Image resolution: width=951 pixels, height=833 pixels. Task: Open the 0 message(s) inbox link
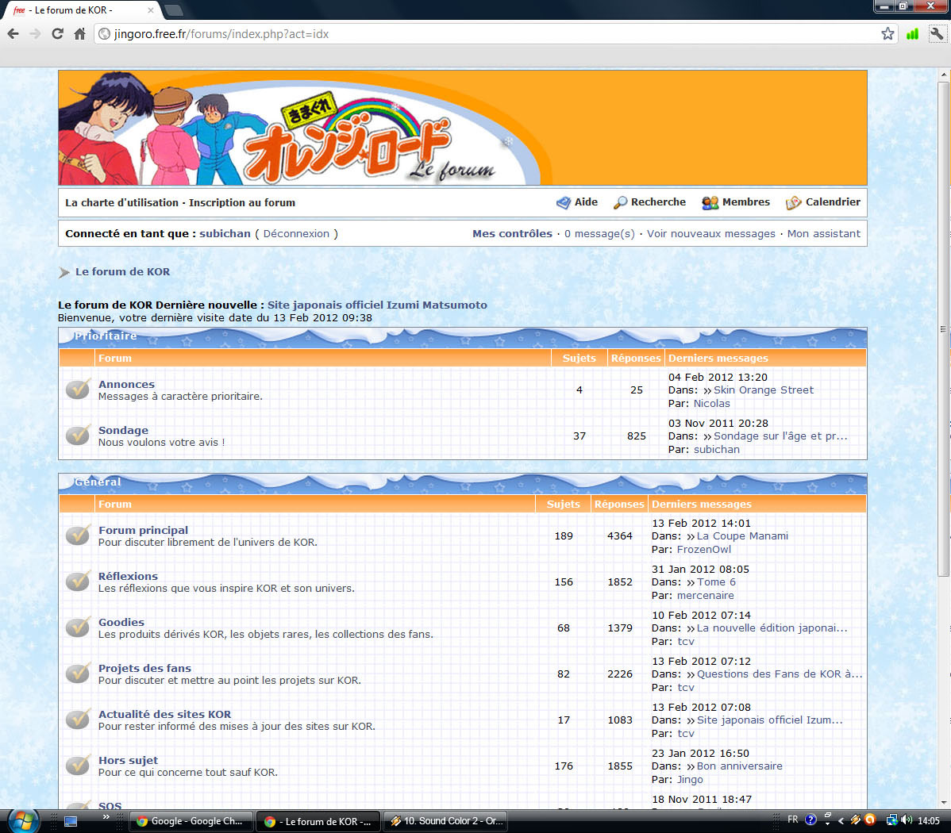(599, 233)
